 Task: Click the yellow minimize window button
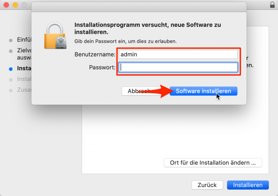point(15,5)
